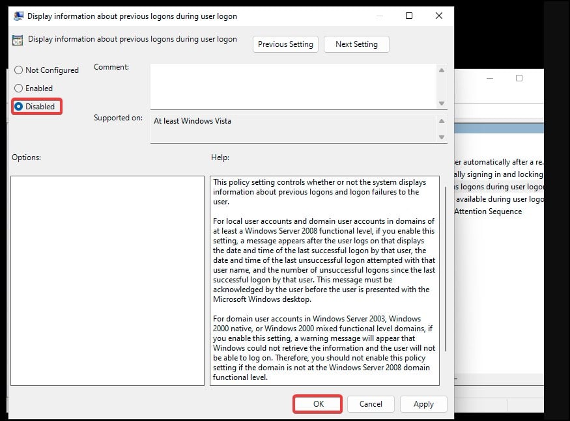This screenshot has width=570, height=421.
Task: Click the Apply button
Action: coord(423,404)
